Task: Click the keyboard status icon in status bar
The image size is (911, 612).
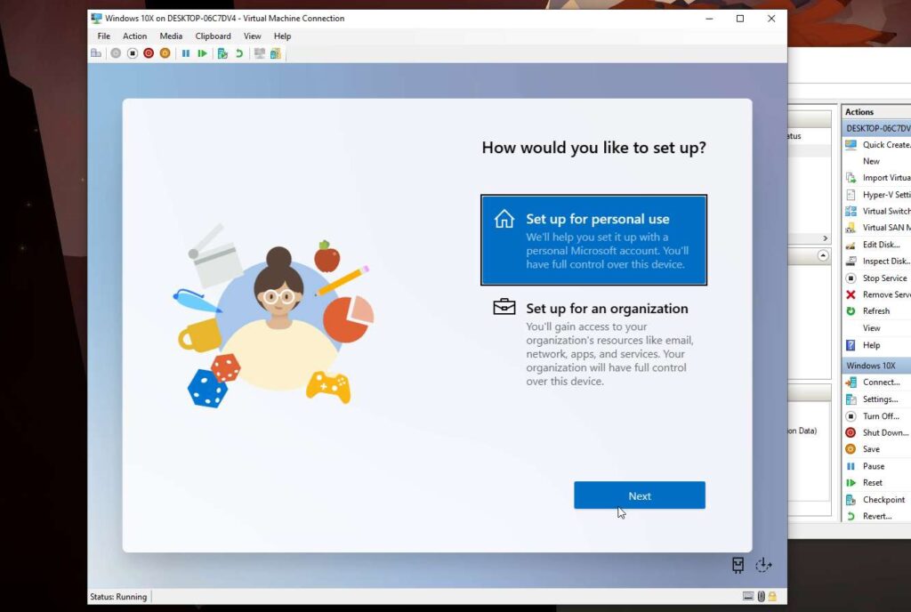Action: point(748,596)
